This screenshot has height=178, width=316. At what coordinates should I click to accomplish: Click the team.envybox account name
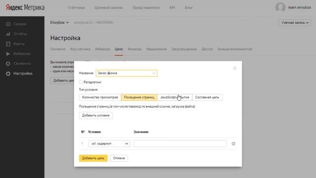pos(299,7)
